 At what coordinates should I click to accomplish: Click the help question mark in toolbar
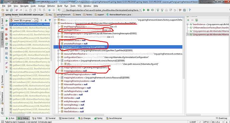pos(190,10)
